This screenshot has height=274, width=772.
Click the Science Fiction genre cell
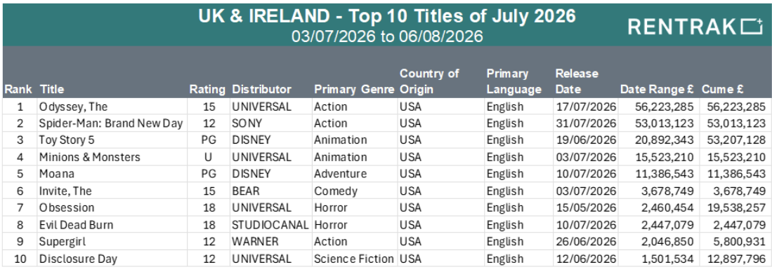click(355, 259)
